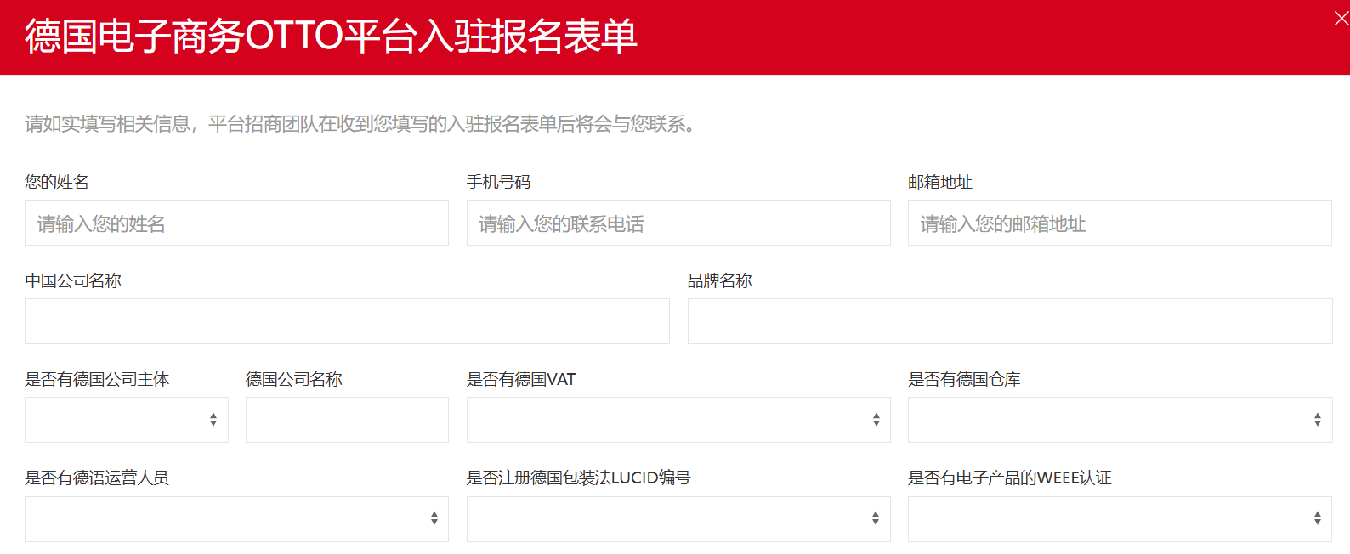Click the 德国电子商务OTTO平台入驻报名表单 title

pyautogui.click(x=331, y=37)
